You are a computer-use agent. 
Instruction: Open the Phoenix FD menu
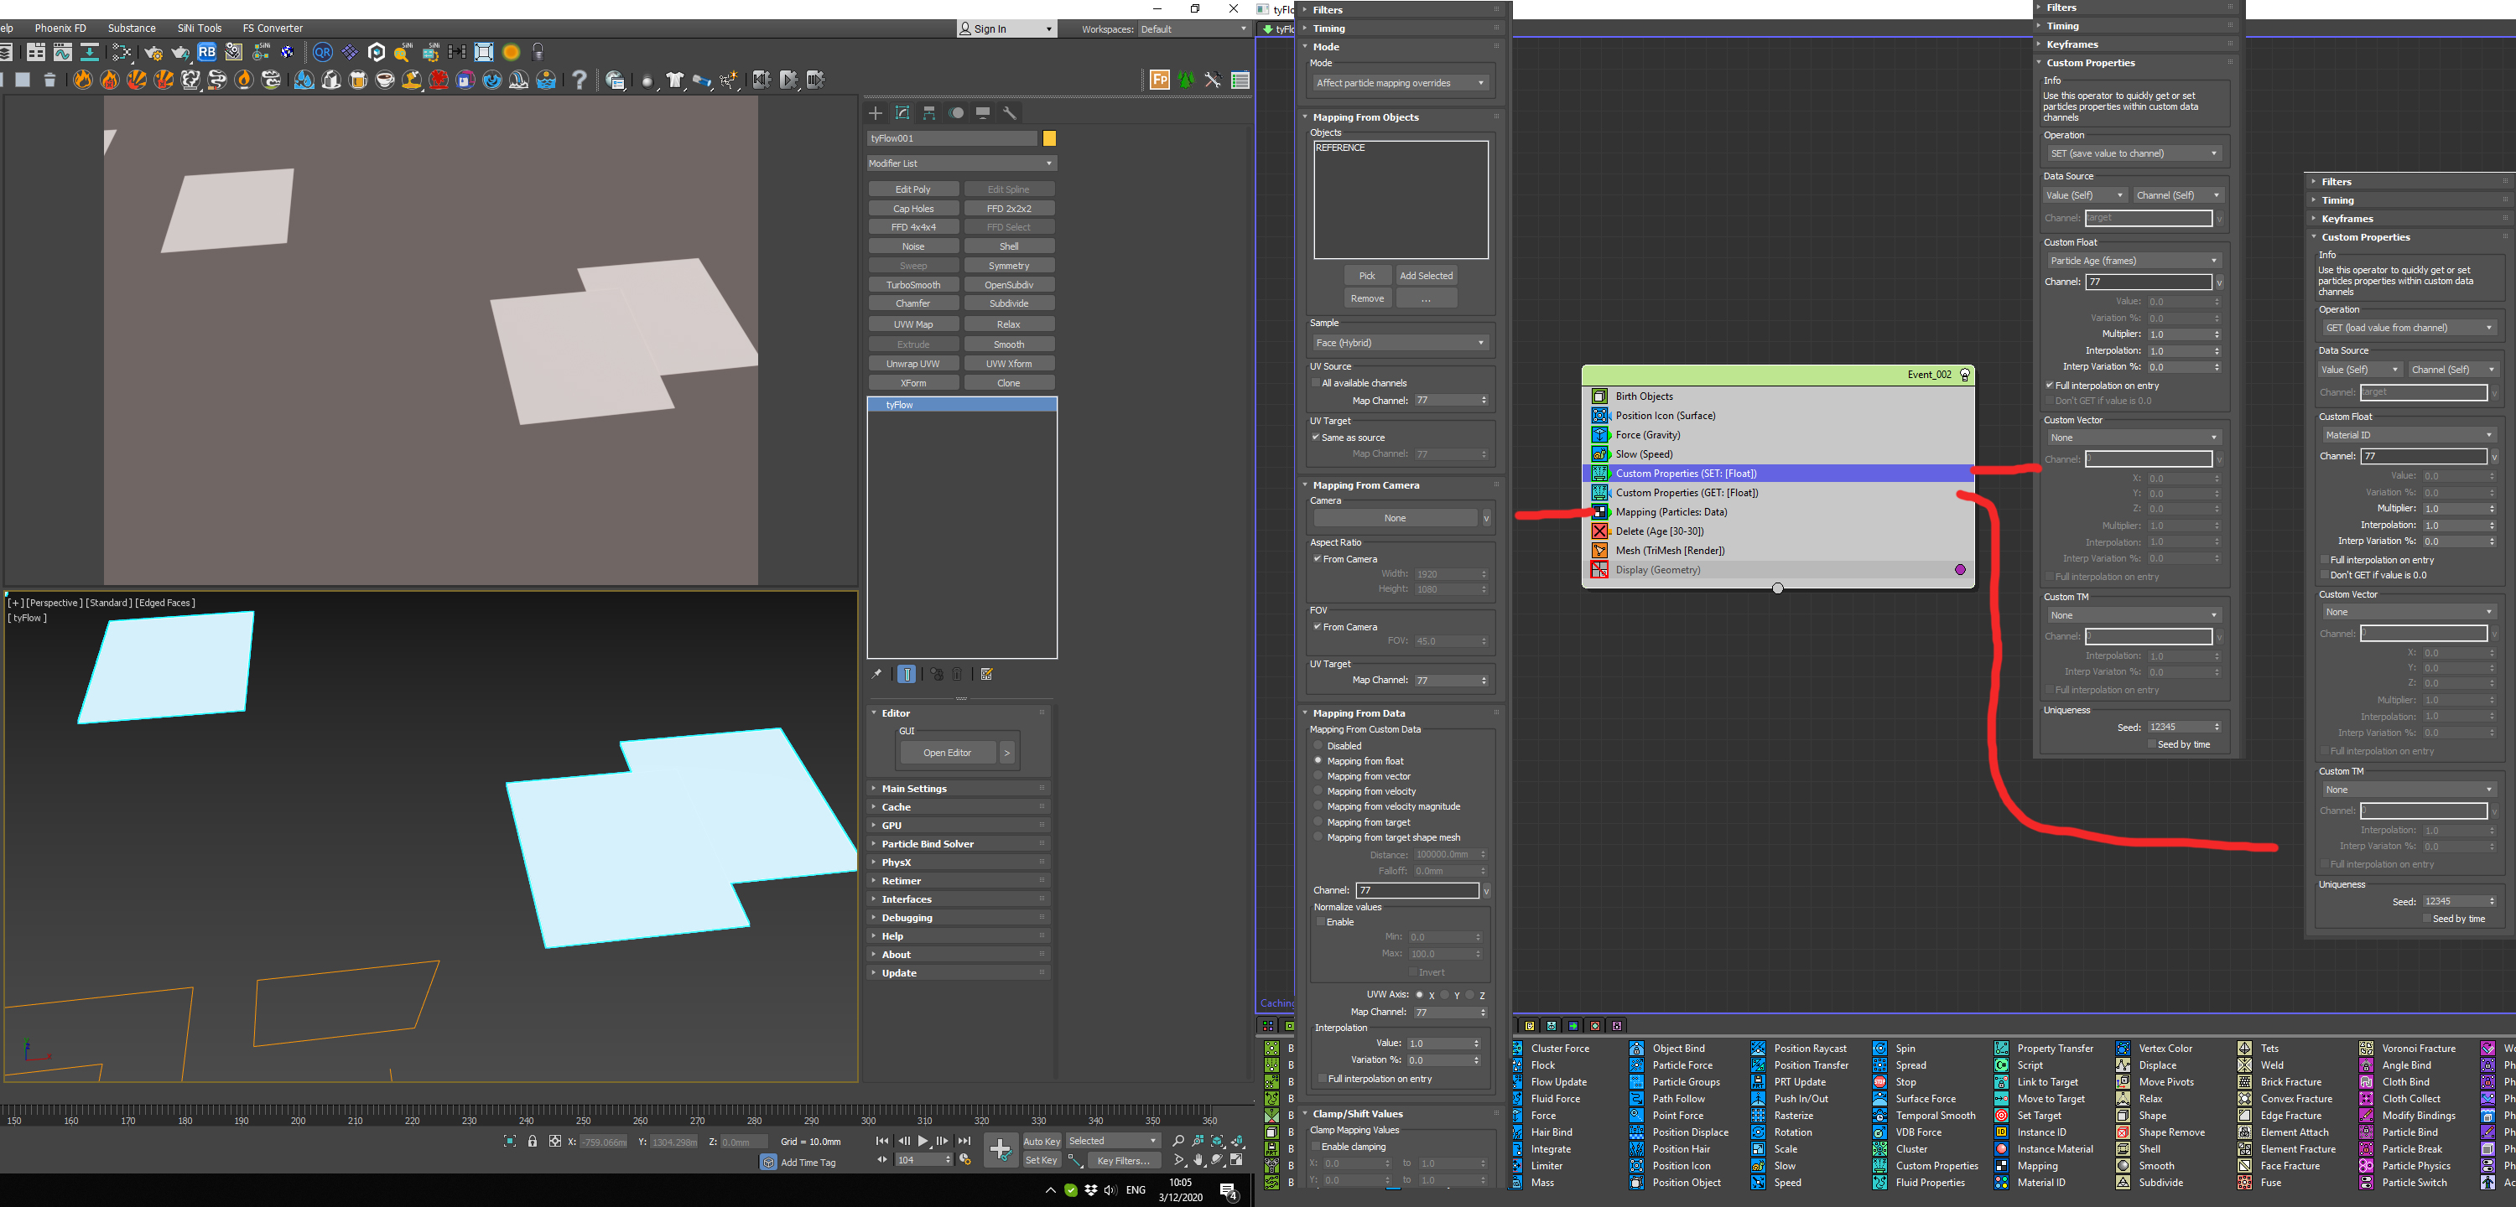[60, 28]
